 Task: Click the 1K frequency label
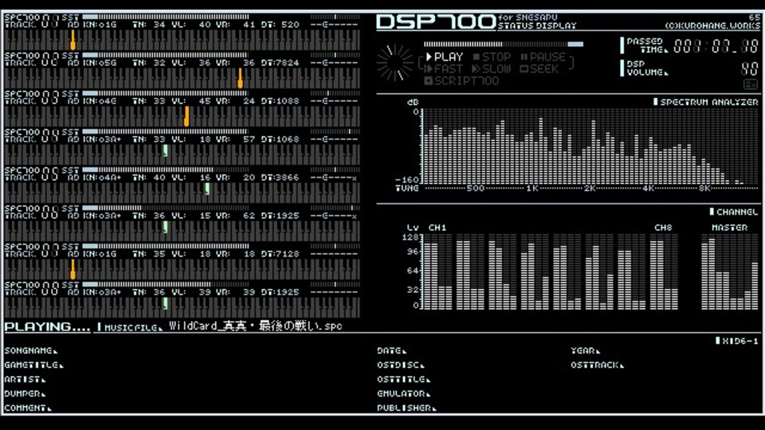[x=532, y=189]
